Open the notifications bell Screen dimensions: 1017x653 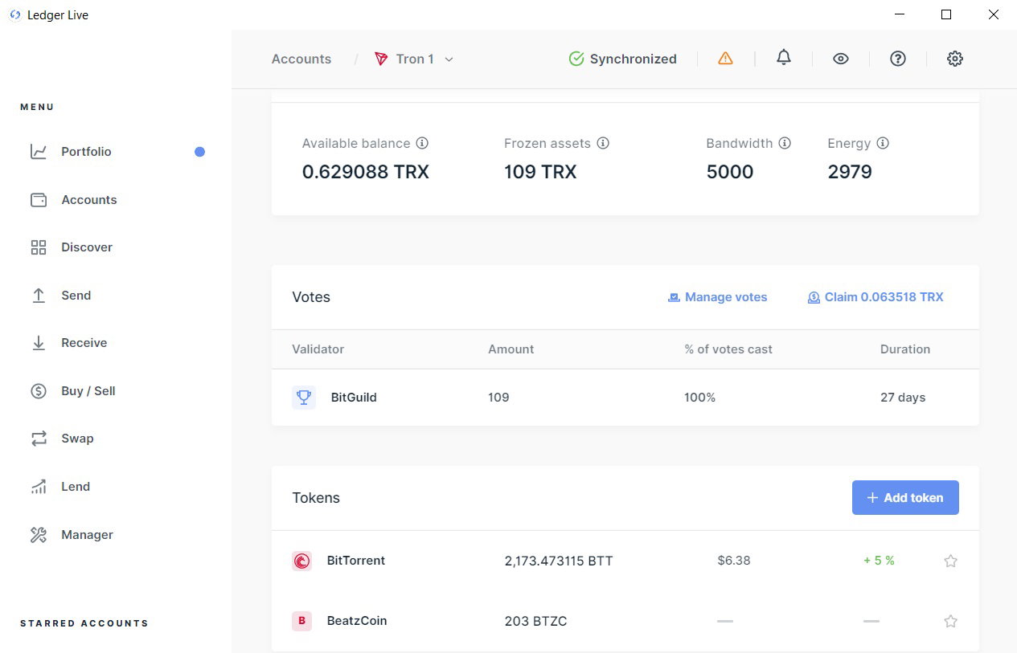784,58
